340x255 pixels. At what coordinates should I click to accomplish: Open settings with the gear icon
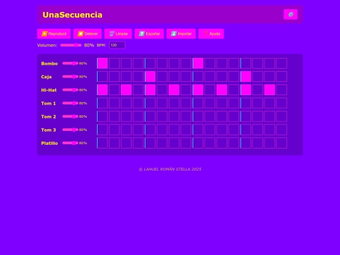[x=290, y=14]
